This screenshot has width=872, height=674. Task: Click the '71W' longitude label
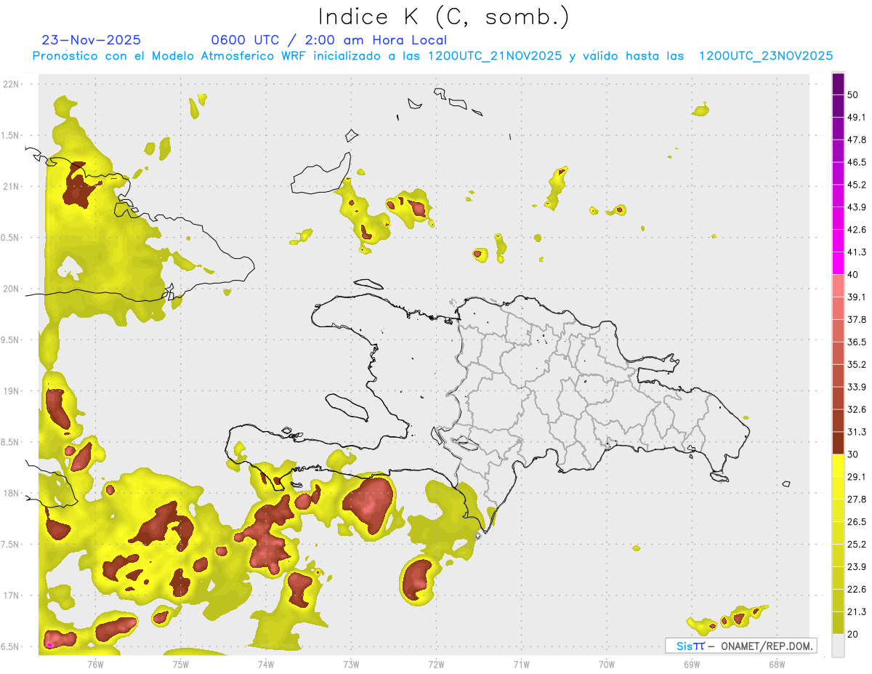coord(521,664)
